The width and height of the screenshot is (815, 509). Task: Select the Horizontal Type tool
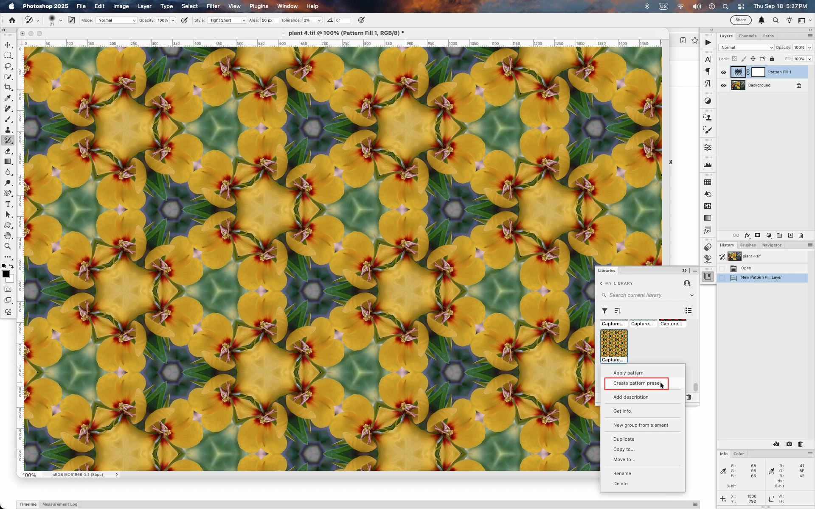pos(8,204)
